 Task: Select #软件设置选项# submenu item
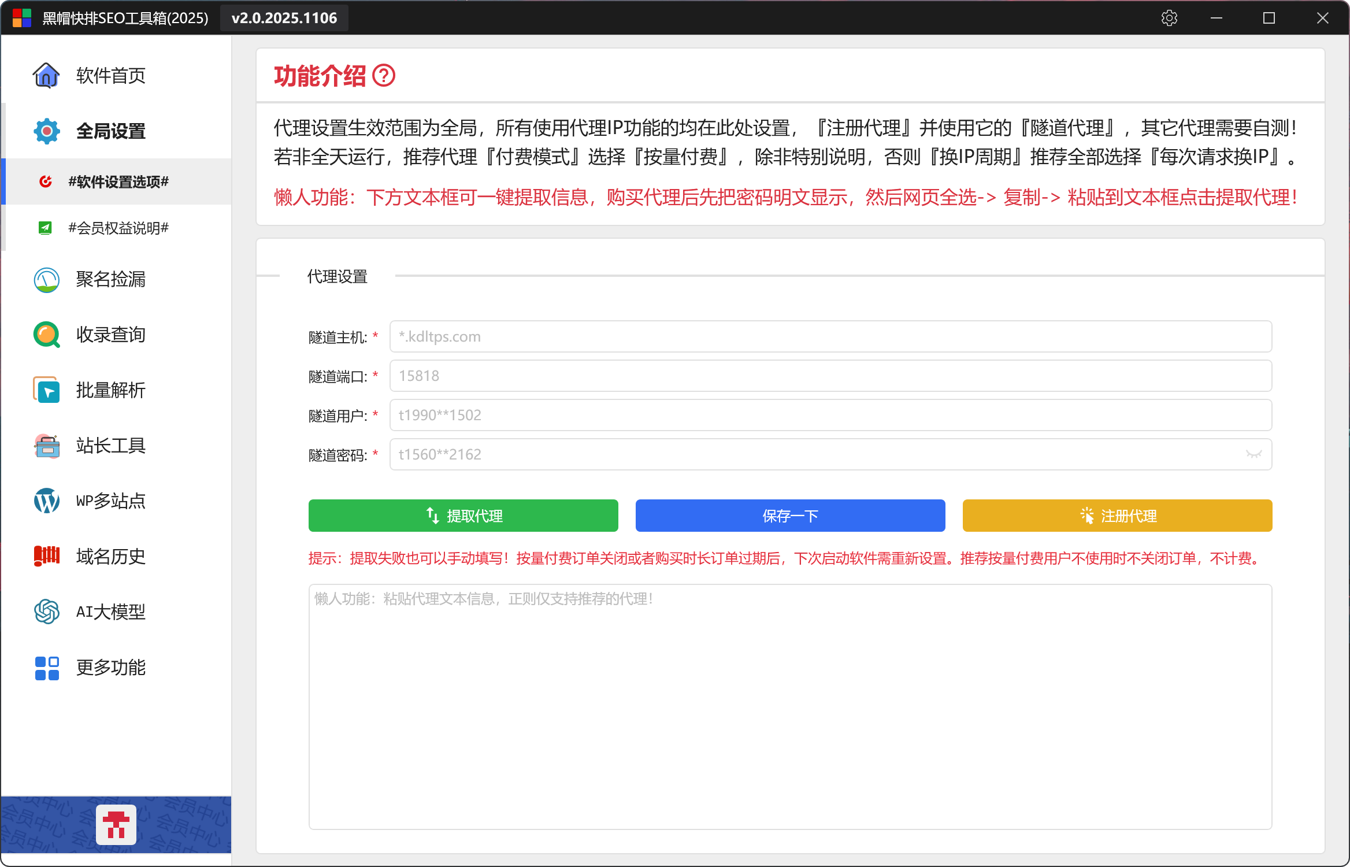pos(118,181)
